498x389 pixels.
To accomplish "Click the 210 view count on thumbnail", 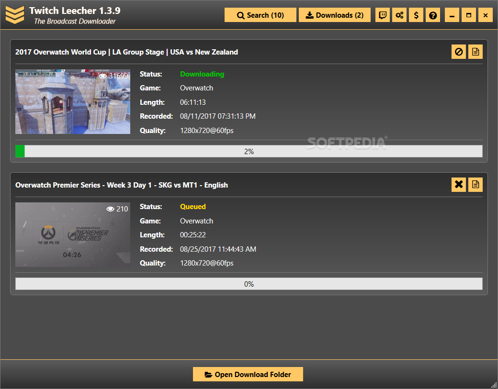I will pyautogui.click(x=117, y=209).
